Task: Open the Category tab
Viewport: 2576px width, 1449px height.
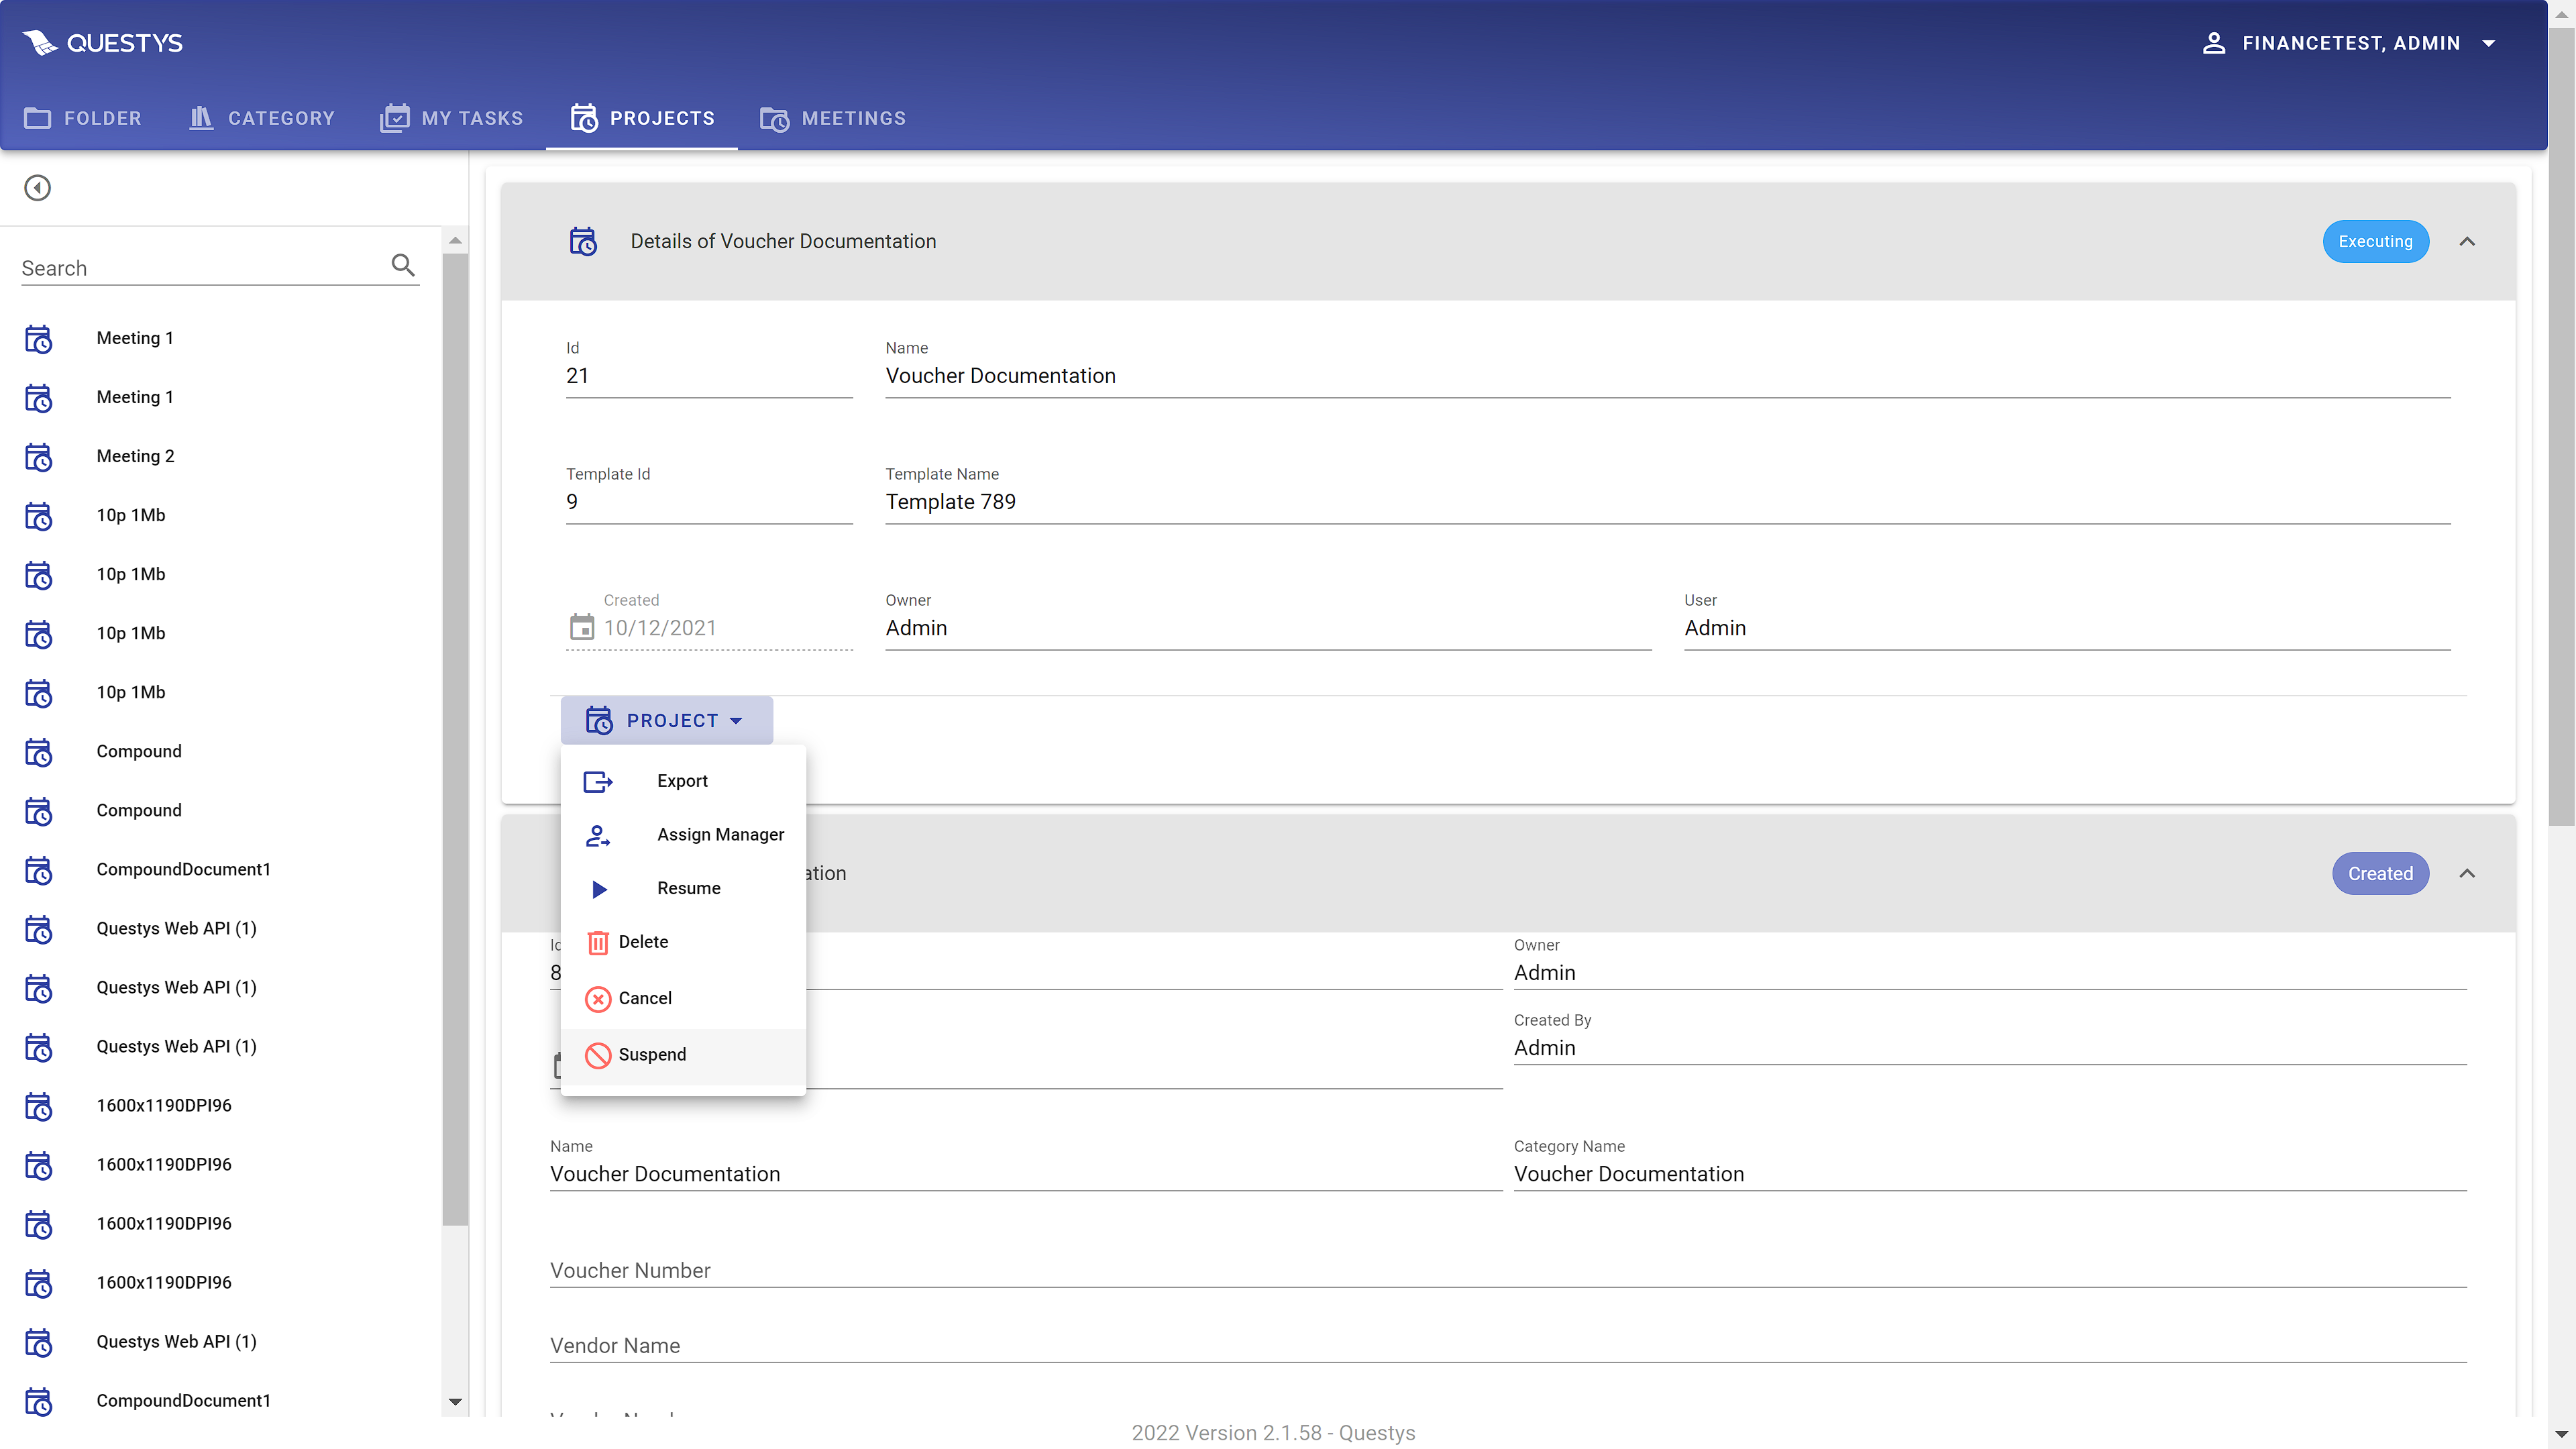Action: [262, 118]
